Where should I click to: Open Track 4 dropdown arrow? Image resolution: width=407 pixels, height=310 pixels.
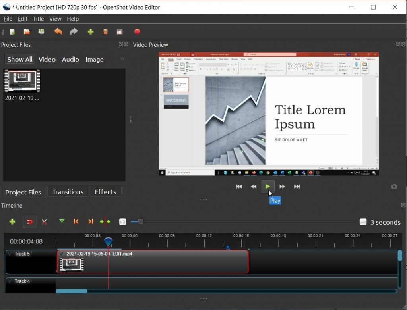click(x=10, y=281)
